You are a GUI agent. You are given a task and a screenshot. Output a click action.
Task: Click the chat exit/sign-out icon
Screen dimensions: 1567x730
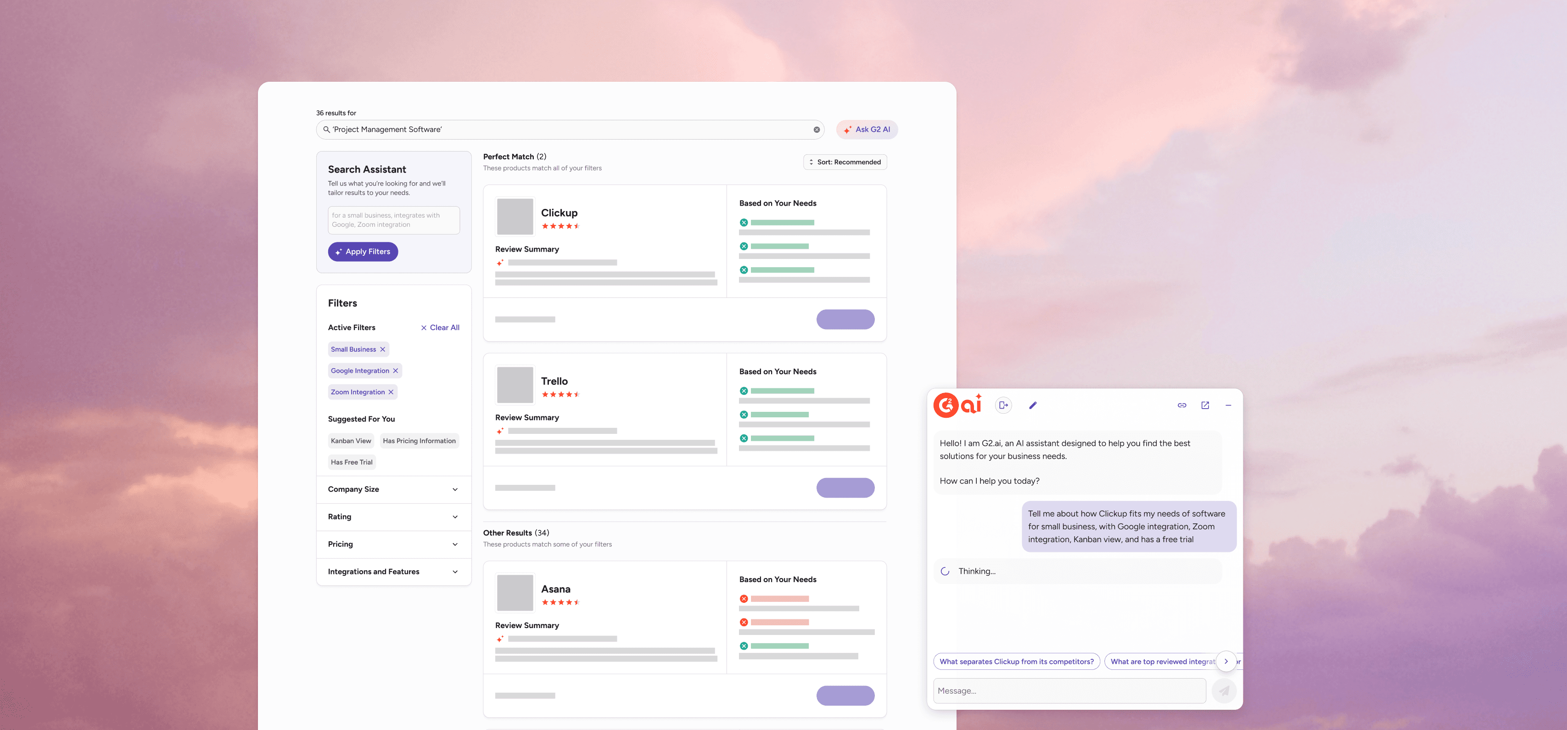click(1003, 405)
